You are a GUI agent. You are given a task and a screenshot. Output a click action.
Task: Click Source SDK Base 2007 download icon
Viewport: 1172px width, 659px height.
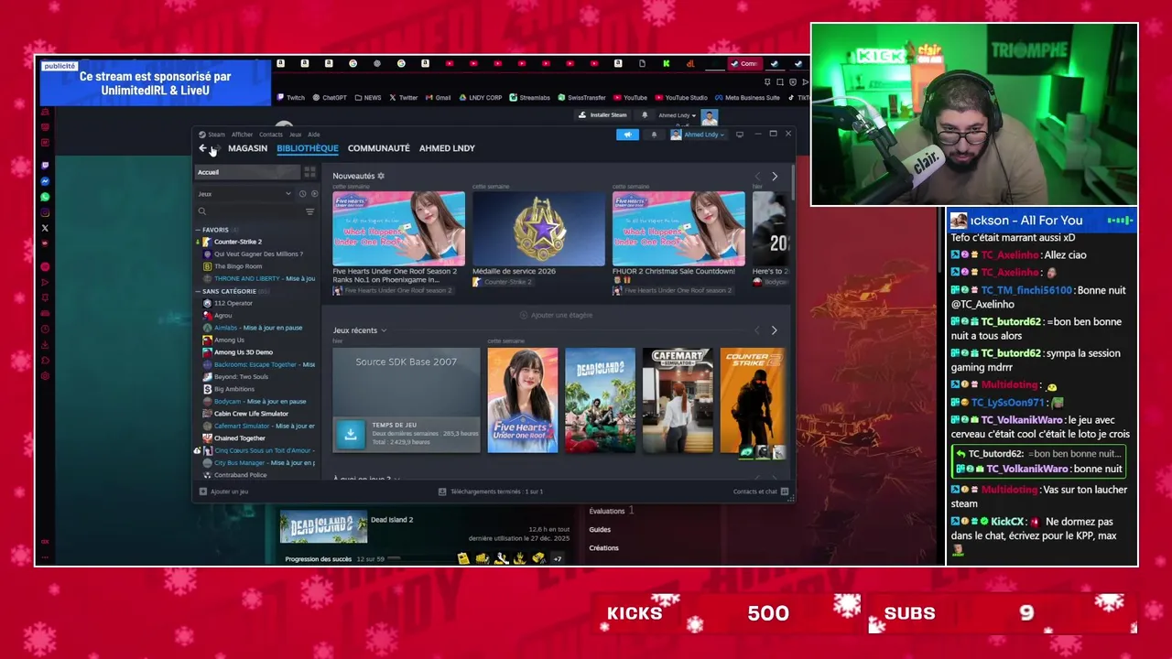coord(350,434)
